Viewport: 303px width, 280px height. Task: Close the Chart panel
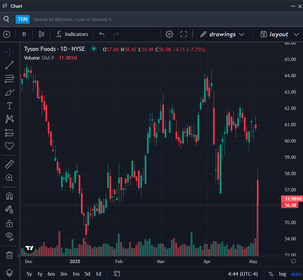(x=300, y=6)
